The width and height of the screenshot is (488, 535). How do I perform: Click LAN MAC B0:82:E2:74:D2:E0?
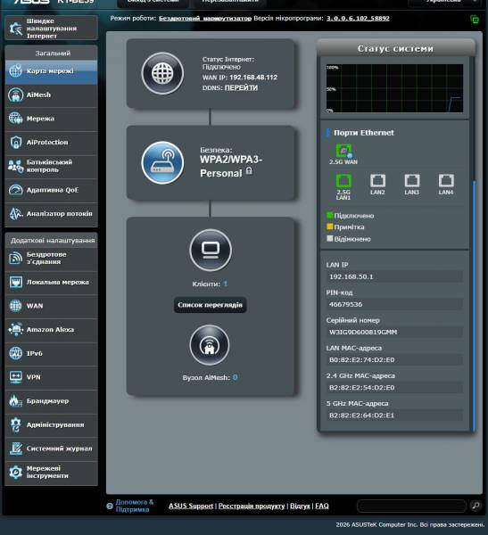[394, 360]
